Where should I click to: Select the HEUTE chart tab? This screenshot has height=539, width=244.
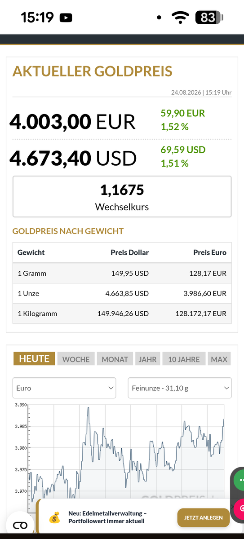click(x=34, y=359)
